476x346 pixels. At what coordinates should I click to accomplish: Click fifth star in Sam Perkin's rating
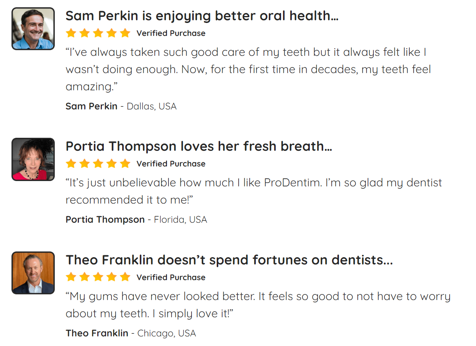point(125,33)
